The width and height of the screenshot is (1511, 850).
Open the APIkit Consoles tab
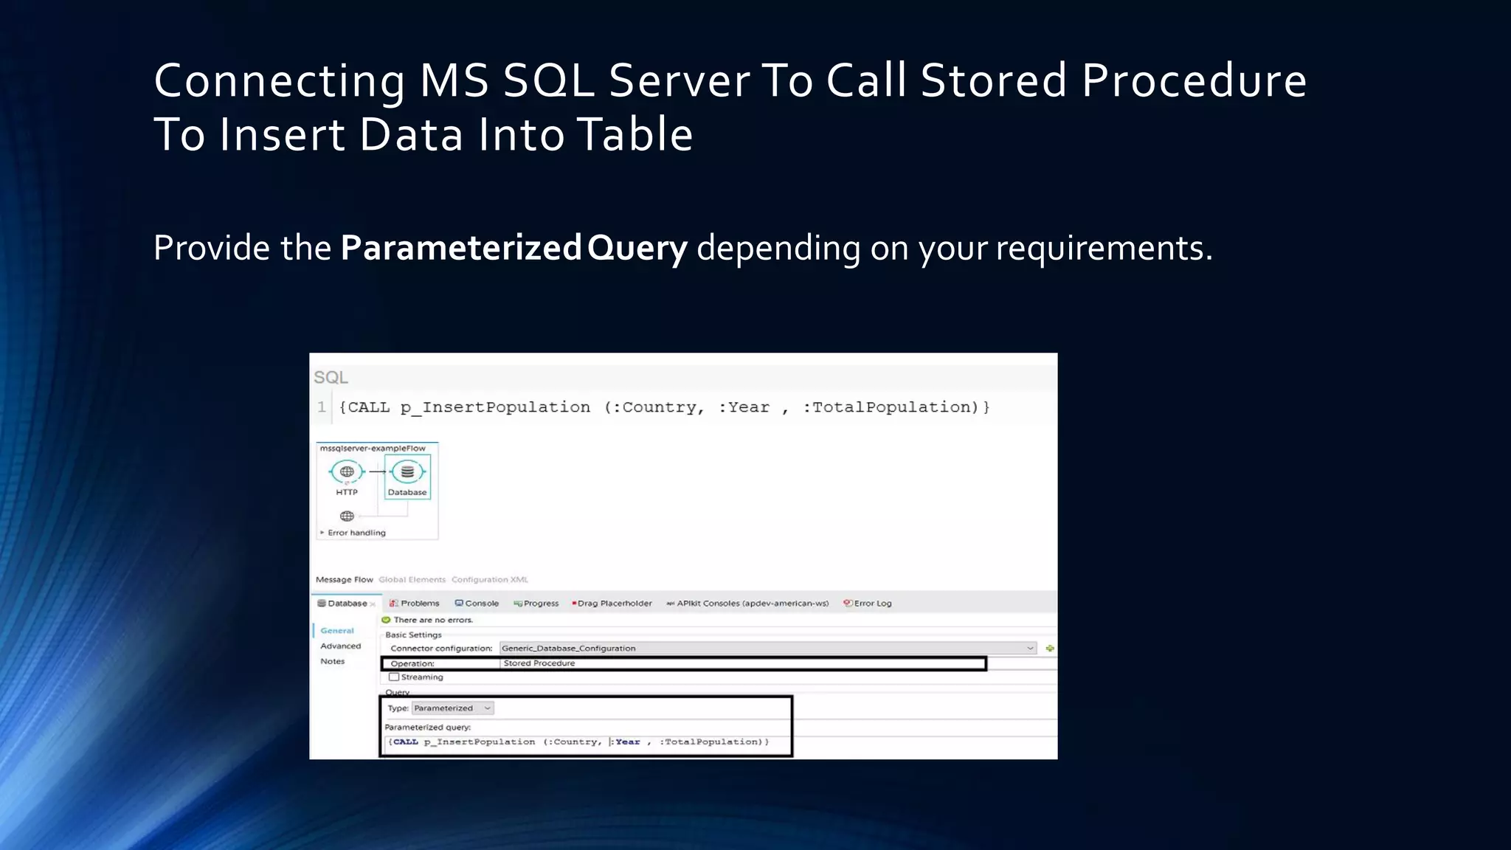click(747, 603)
